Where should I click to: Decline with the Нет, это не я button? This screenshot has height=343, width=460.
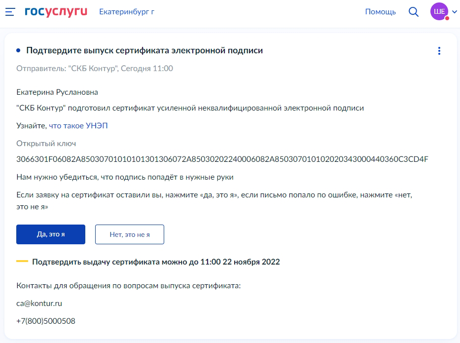(x=130, y=234)
